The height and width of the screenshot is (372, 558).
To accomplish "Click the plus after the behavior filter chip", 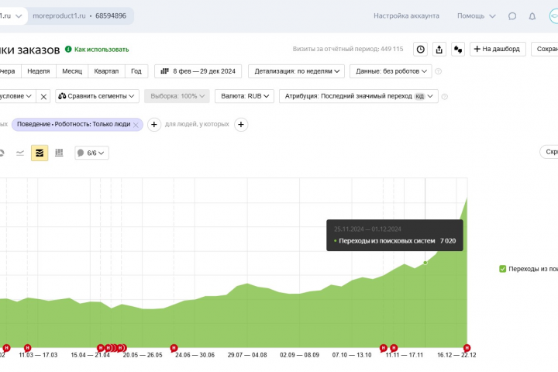I will (154, 124).
